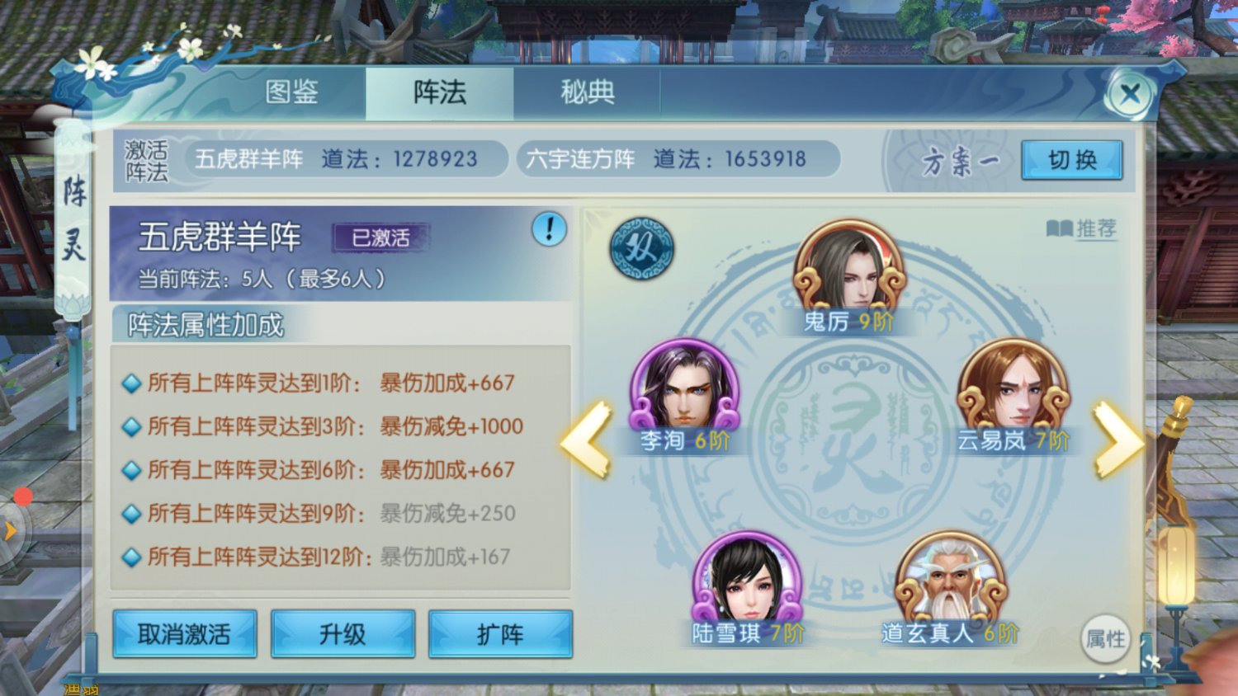
Task: Select the 五虎群羊阵 active formation pill
Action: (346, 158)
